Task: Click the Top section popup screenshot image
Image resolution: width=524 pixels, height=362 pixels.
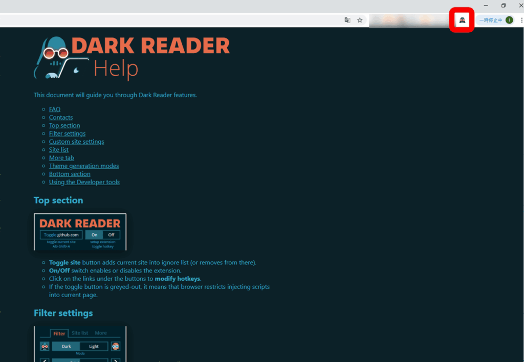Action: (x=80, y=232)
